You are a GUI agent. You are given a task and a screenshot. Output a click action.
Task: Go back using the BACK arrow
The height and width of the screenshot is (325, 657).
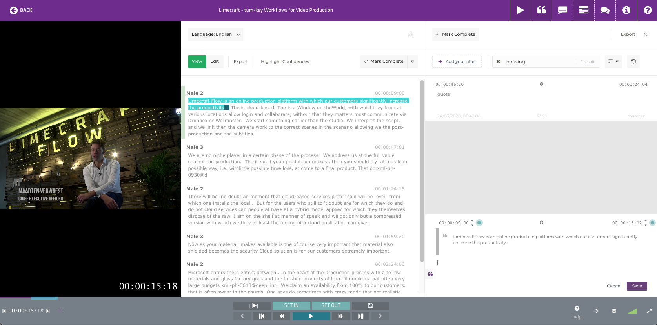(x=21, y=10)
